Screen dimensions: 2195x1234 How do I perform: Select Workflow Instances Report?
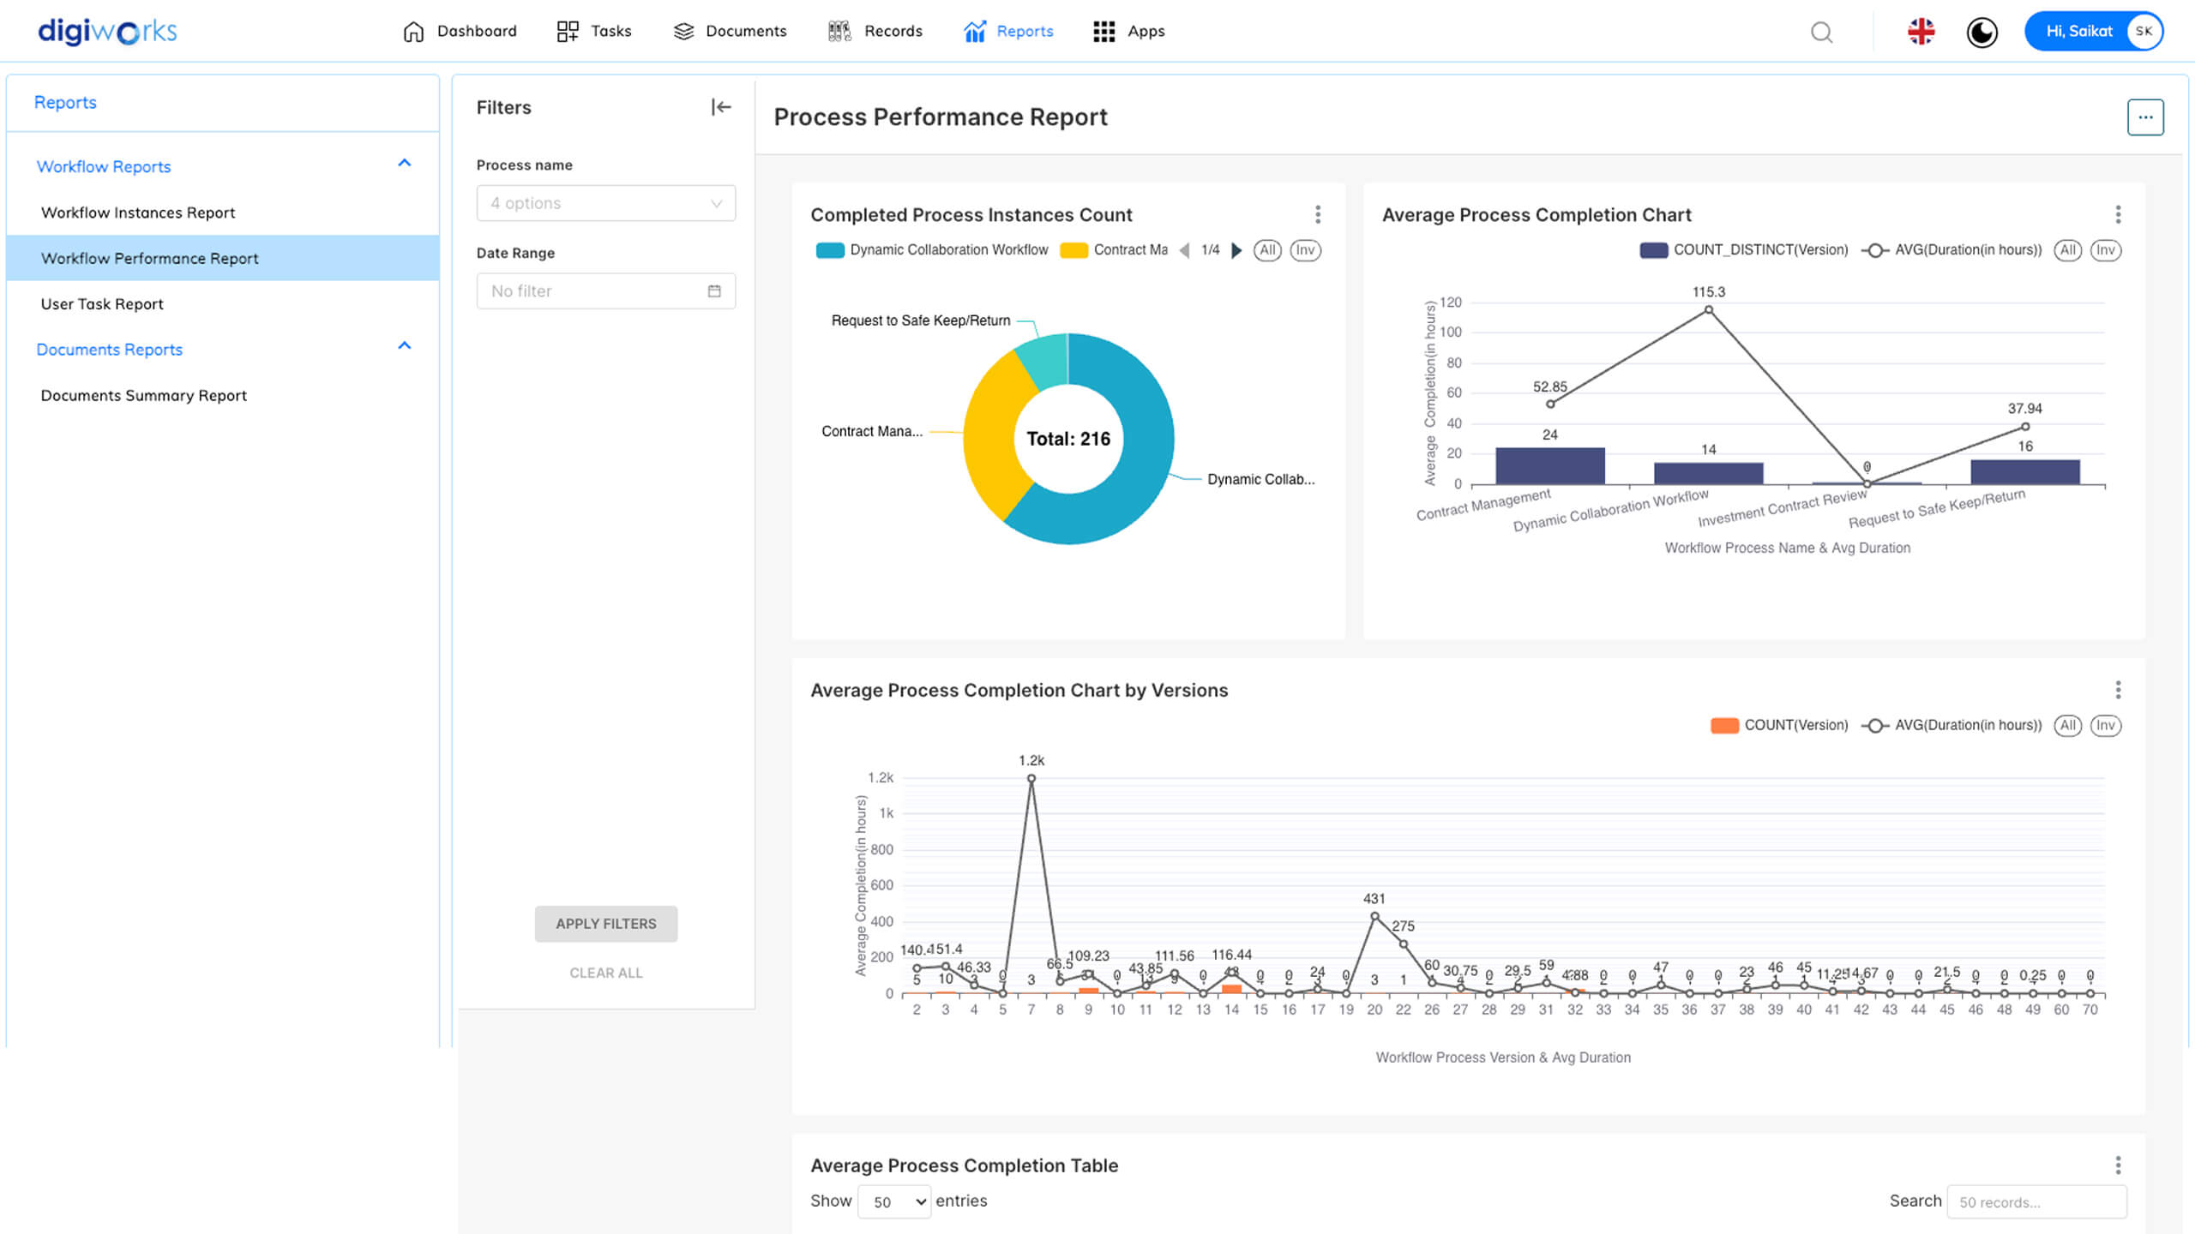(x=138, y=213)
